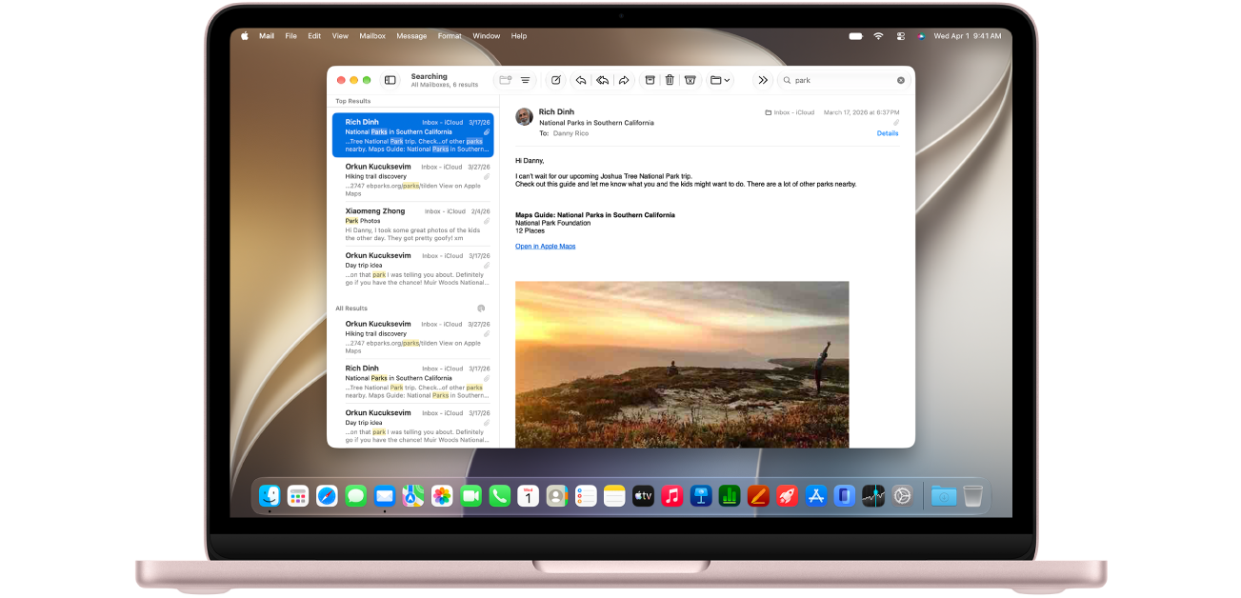Toggle the Mail sidebar button

click(390, 80)
